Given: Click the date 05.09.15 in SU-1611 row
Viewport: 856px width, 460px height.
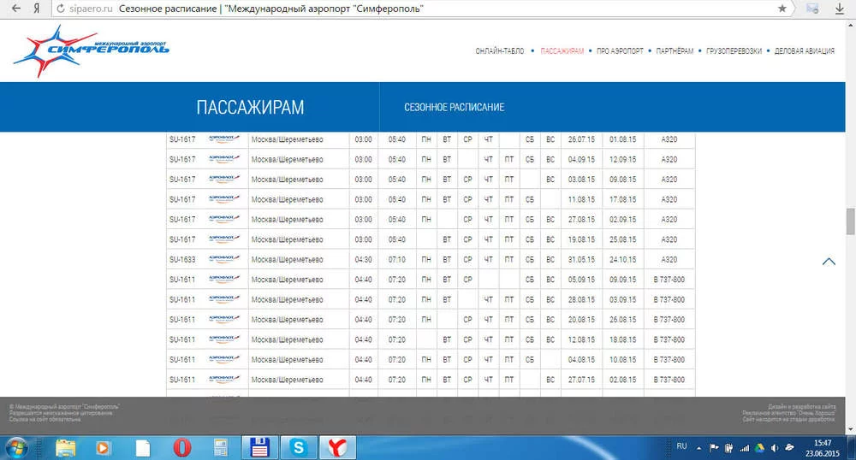Looking at the screenshot, I should (581, 280).
